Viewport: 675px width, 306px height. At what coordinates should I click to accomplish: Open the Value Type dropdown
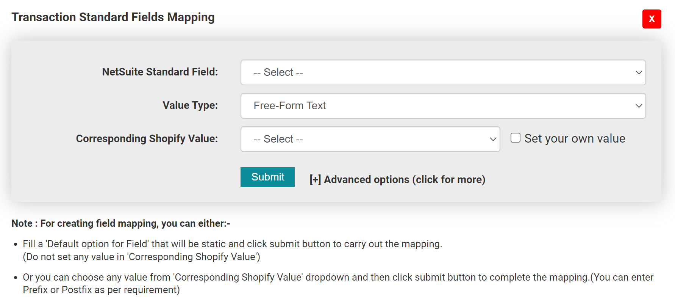[x=442, y=106]
